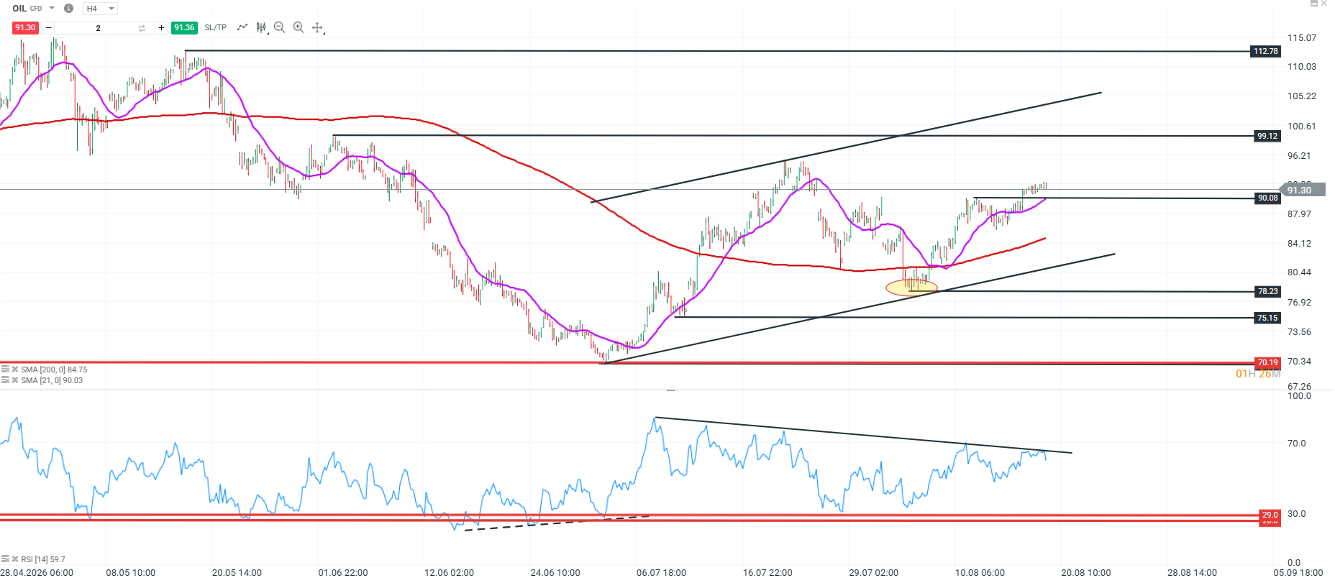Select the red 70.19 support line label
1335x583 pixels.
(x=1267, y=362)
